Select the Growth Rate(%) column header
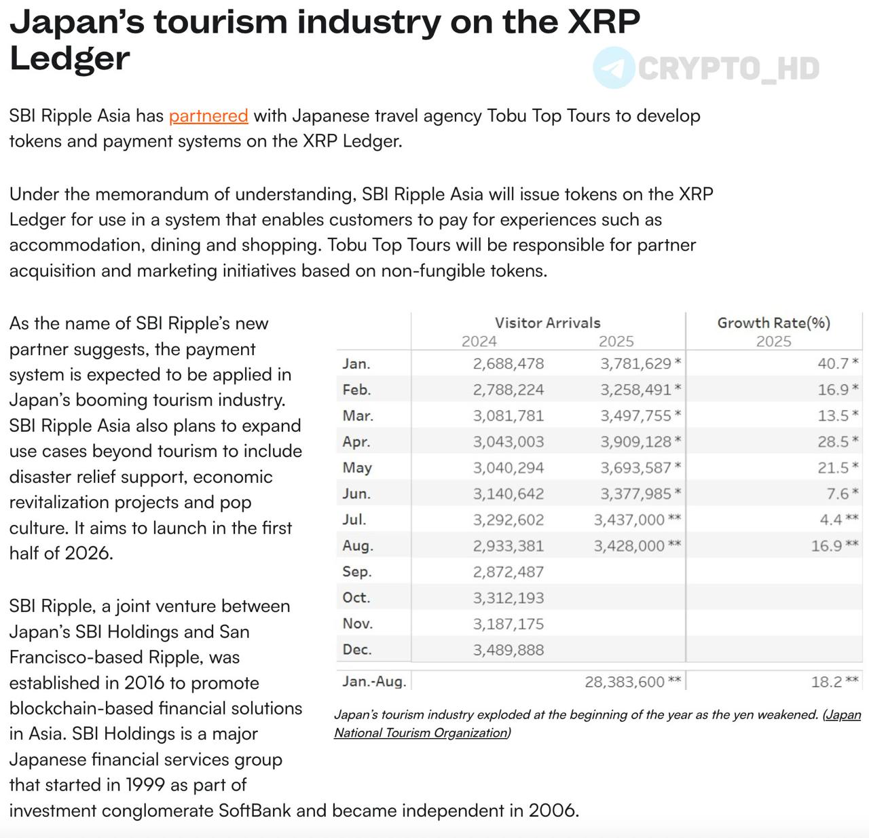This screenshot has width=869, height=838. point(773,323)
